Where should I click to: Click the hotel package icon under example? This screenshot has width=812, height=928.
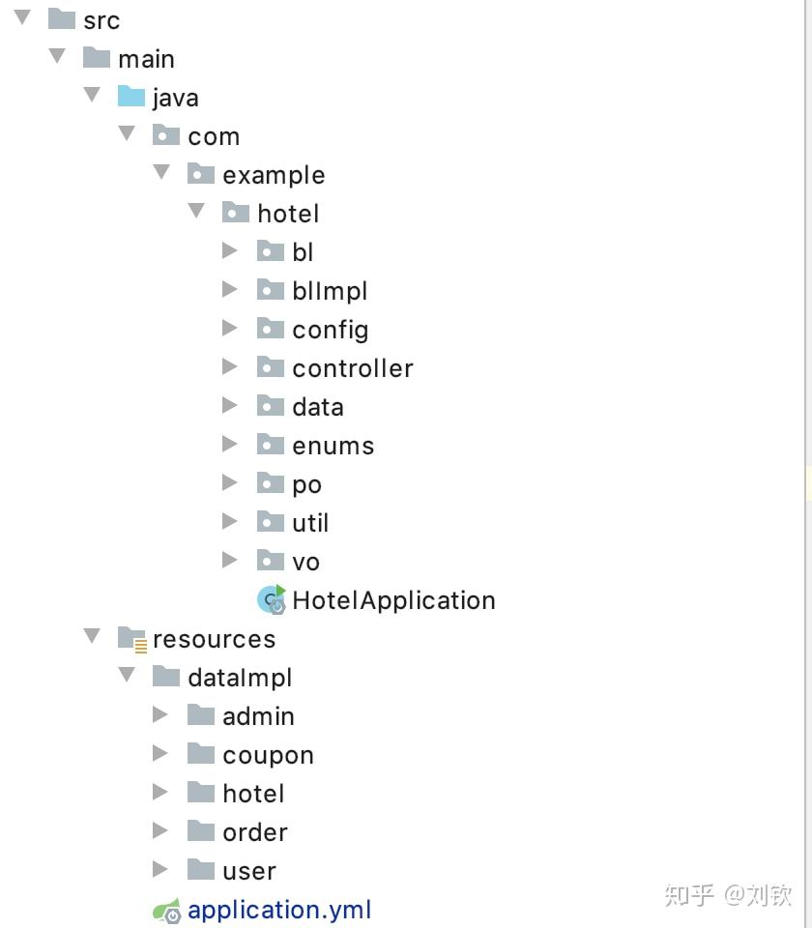[237, 213]
